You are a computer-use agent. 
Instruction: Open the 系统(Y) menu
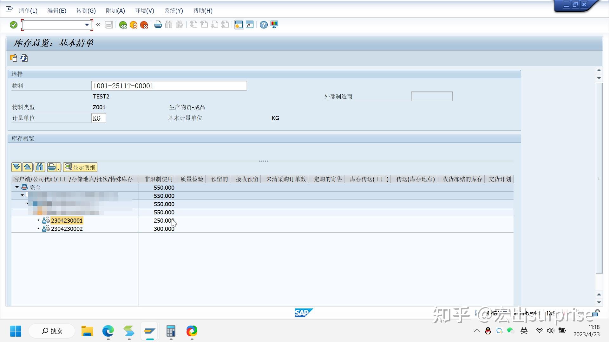pyautogui.click(x=173, y=10)
